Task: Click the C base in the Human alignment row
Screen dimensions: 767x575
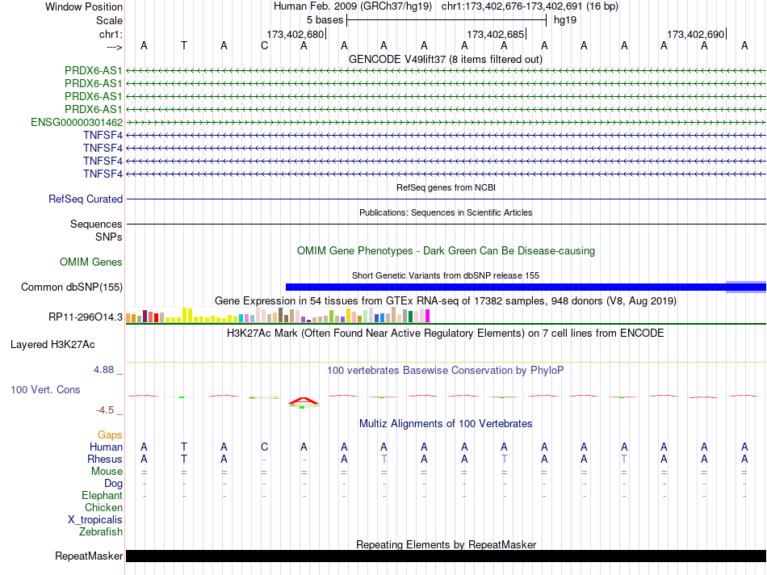Action: (264, 447)
